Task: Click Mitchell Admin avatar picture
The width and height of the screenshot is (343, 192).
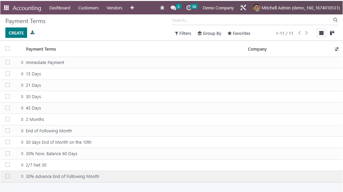Action: click(256, 8)
